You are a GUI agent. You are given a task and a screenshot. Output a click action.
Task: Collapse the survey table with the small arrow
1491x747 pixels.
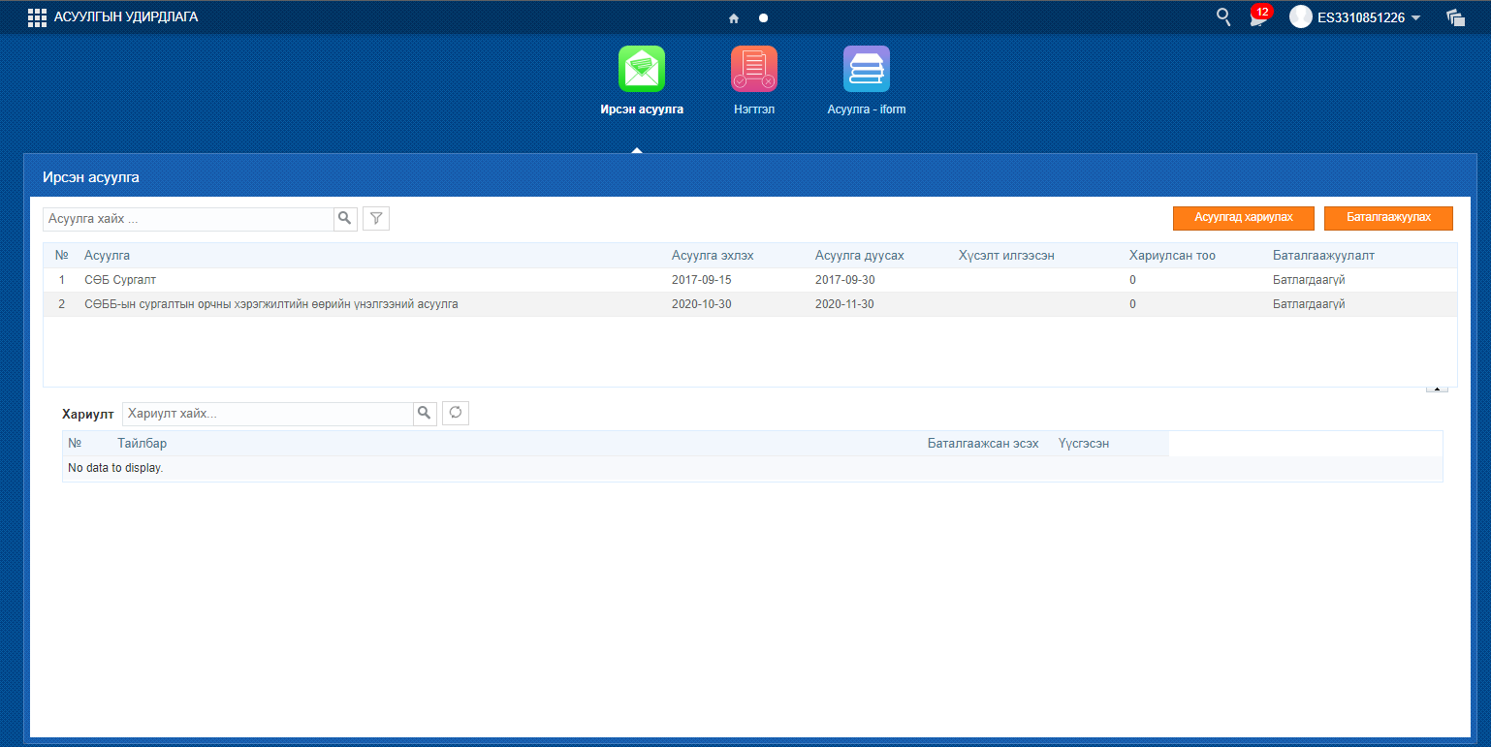[1437, 389]
